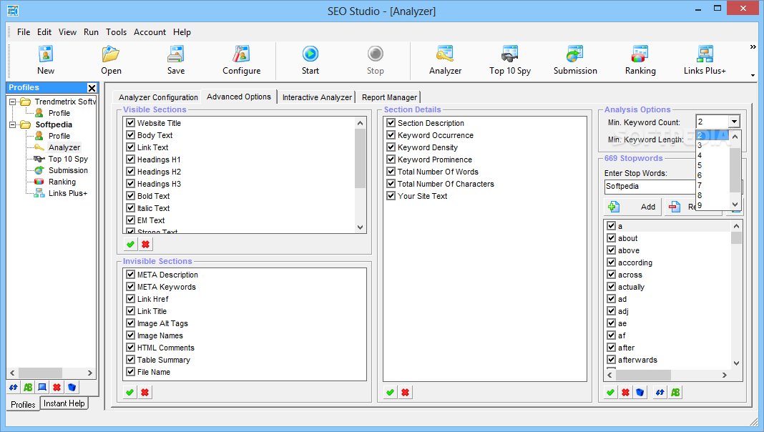Click the New profile toolbar icon
The height and width of the screenshot is (432, 764).
[46, 60]
